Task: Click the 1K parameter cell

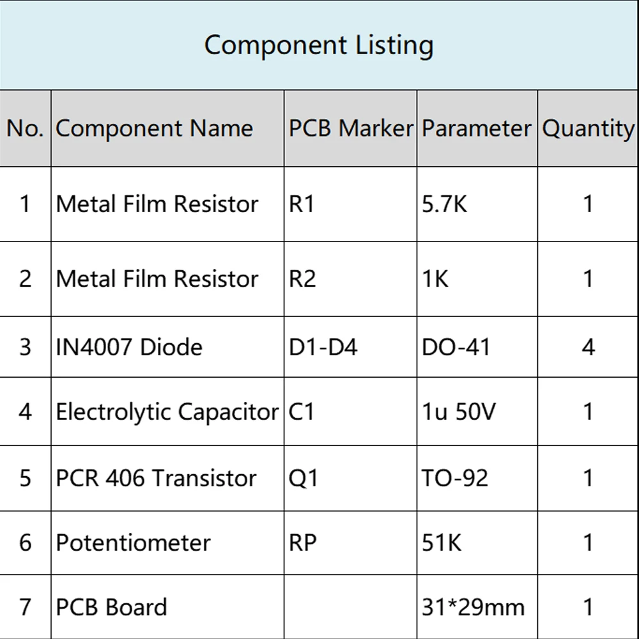Action: point(477,279)
